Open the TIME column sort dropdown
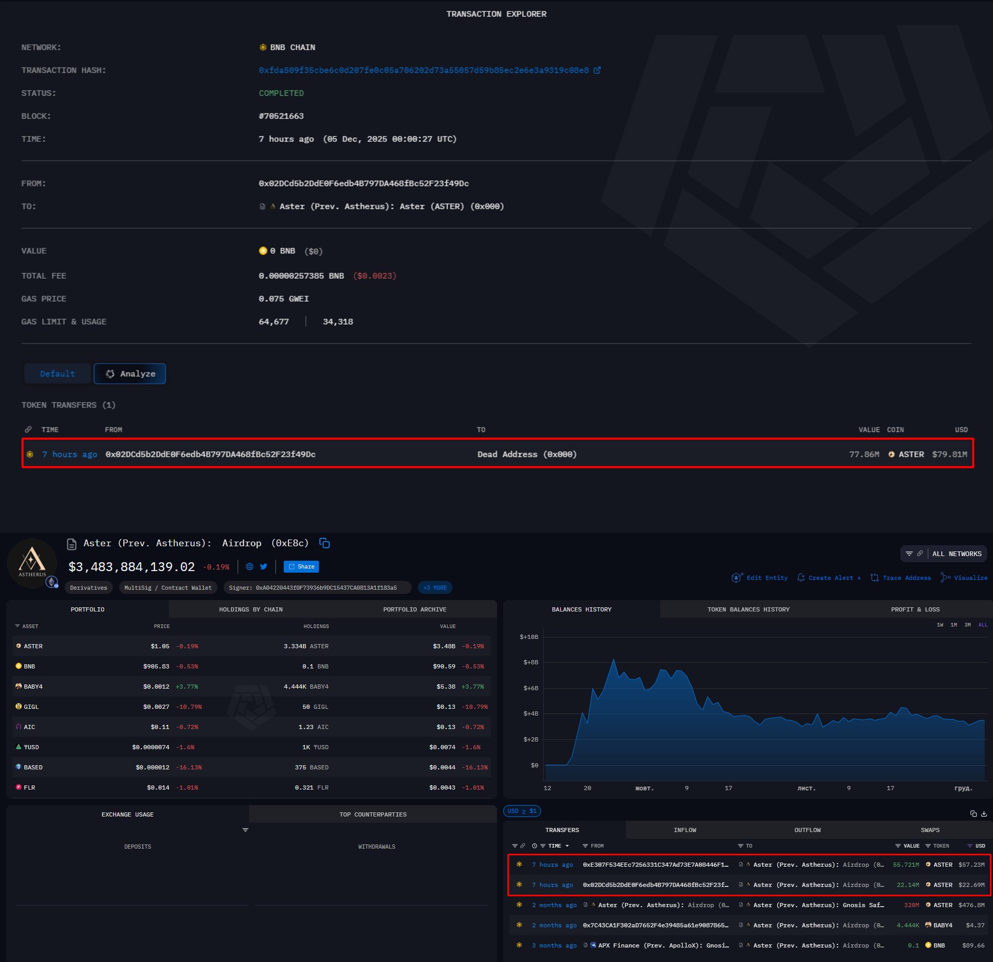Screen dimensions: 993x962 pyautogui.click(x=567, y=846)
